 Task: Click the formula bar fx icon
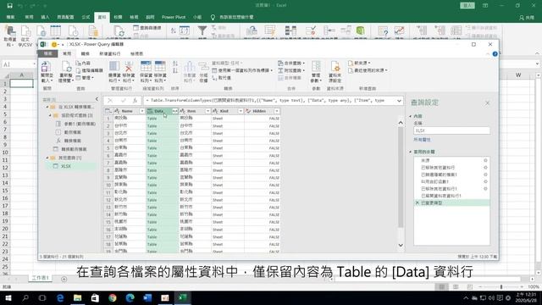135,101
